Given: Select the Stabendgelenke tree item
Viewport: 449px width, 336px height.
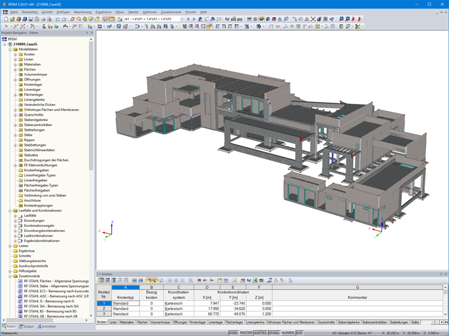Looking at the screenshot, I should [36, 120].
